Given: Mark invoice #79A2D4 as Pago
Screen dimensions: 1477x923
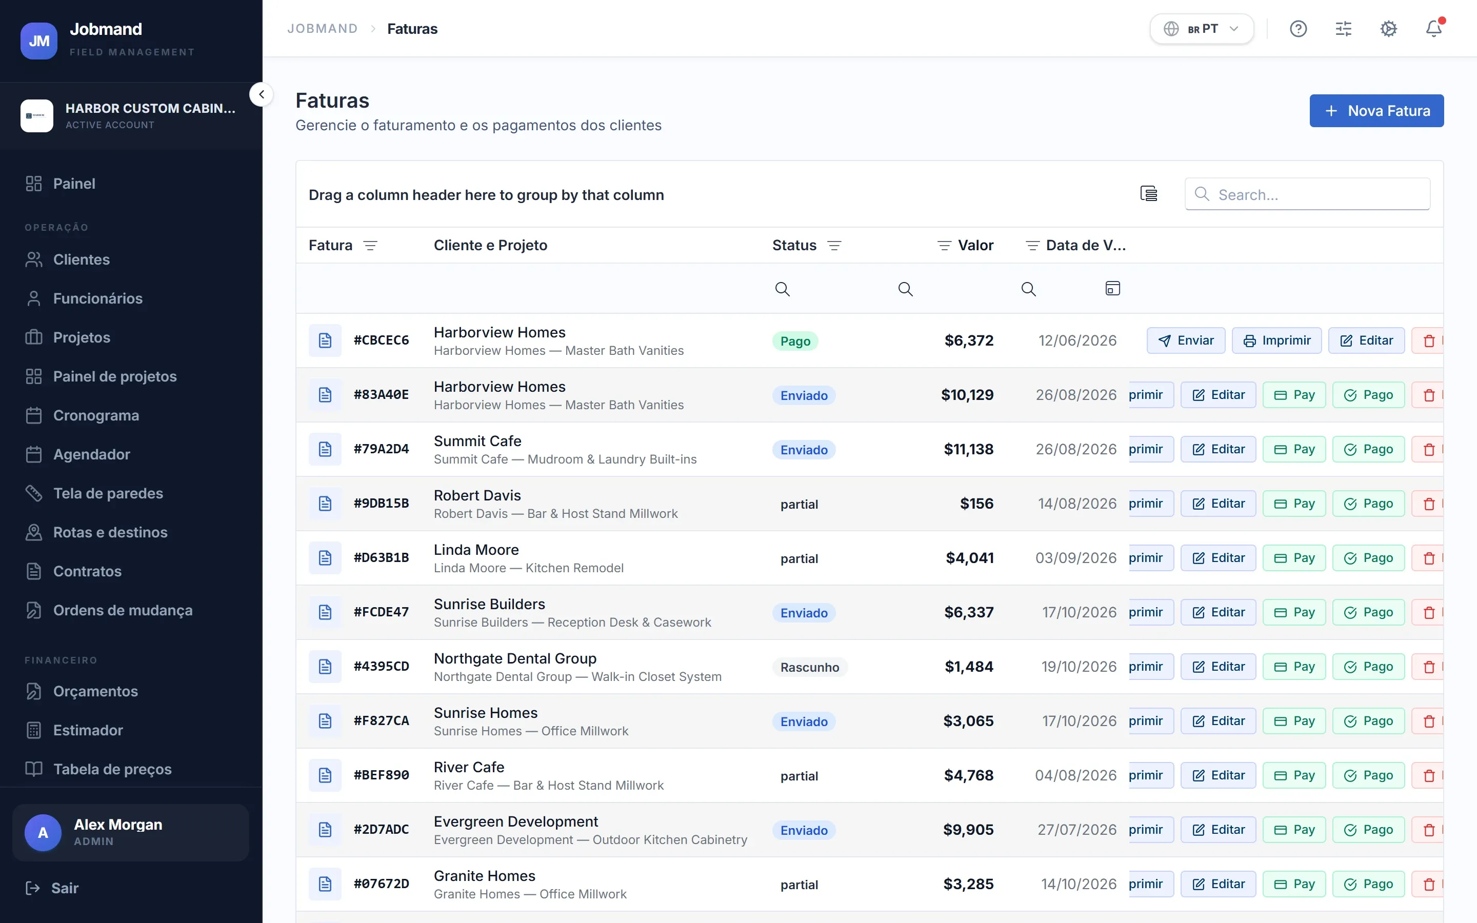Looking at the screenshot, I should click(1368, 449).
